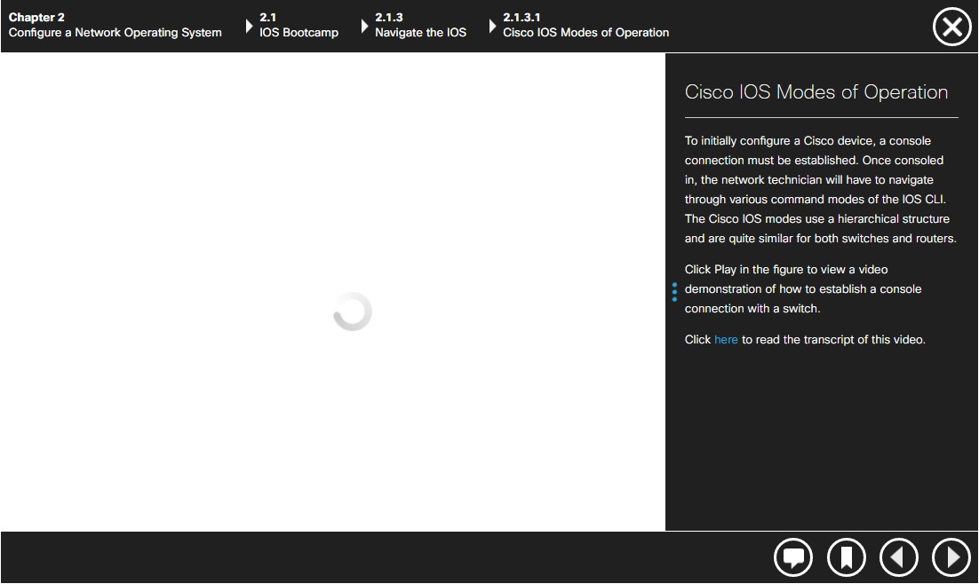Click the Cisco IOS Modes of Operation heading

click(816, 91)
